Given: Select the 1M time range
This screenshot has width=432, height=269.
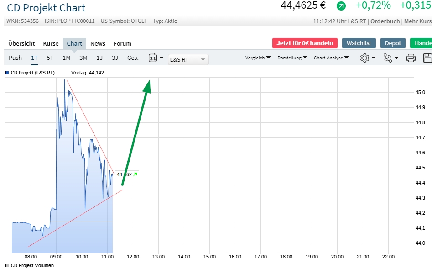Looking at the screenshot, I should (67, 58).
